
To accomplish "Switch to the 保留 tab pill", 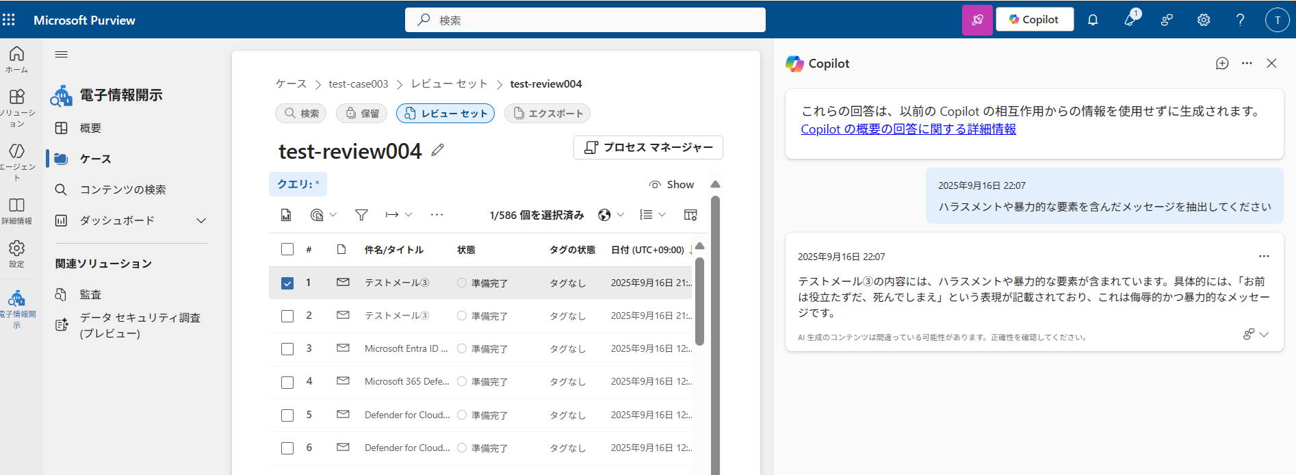I will click(x=362, y=113).
